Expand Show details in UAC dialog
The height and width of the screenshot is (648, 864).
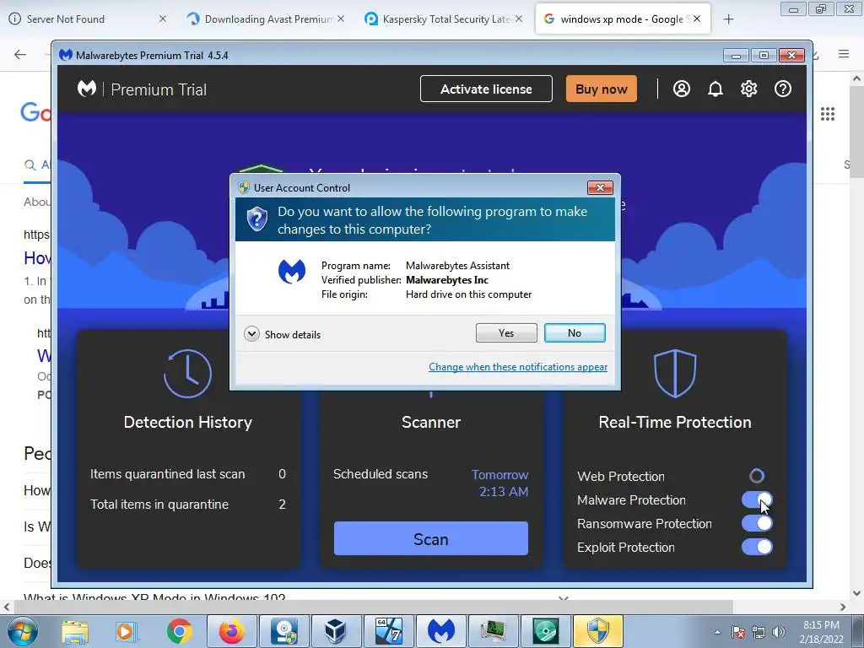(282, 334)
